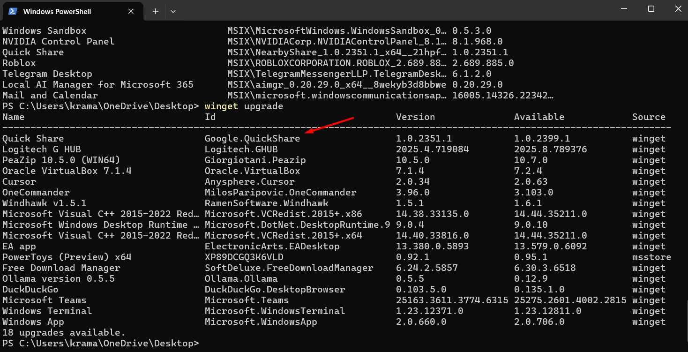
Task: Close the terminal window
Action: point(678,9)
